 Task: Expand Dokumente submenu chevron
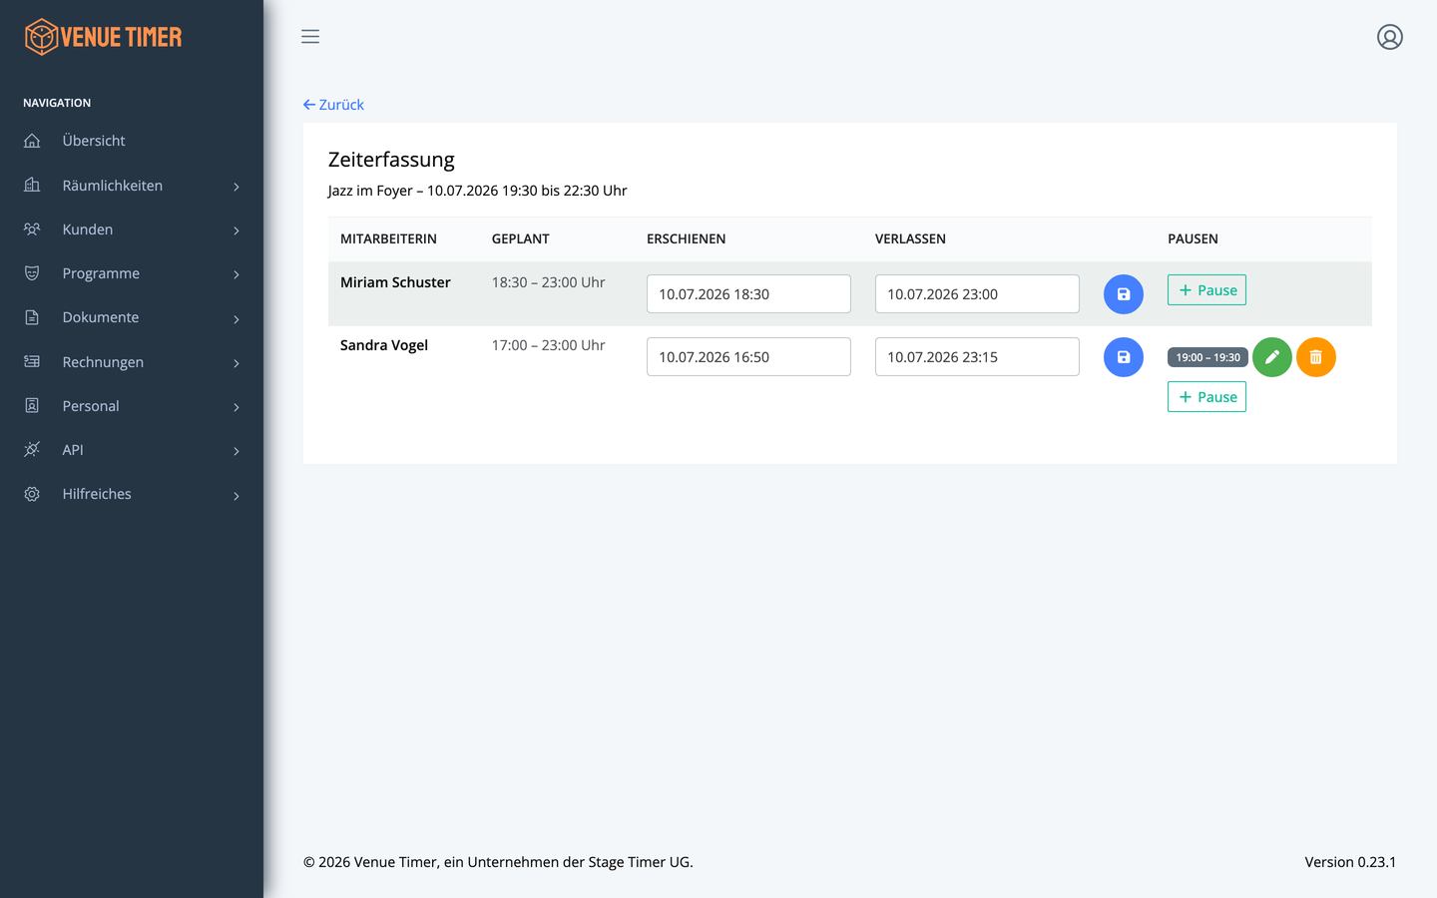[x=237, y=319]
